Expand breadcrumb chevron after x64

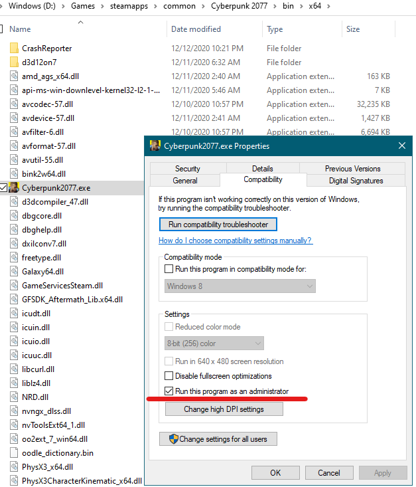[x=328, y=6]
